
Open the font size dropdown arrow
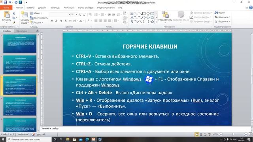(76, 15)
